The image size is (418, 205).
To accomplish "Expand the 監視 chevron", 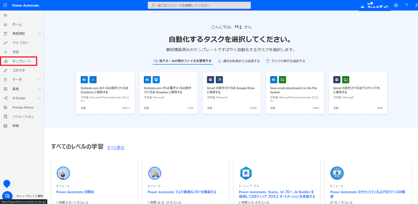I will (x=39, y=89).
